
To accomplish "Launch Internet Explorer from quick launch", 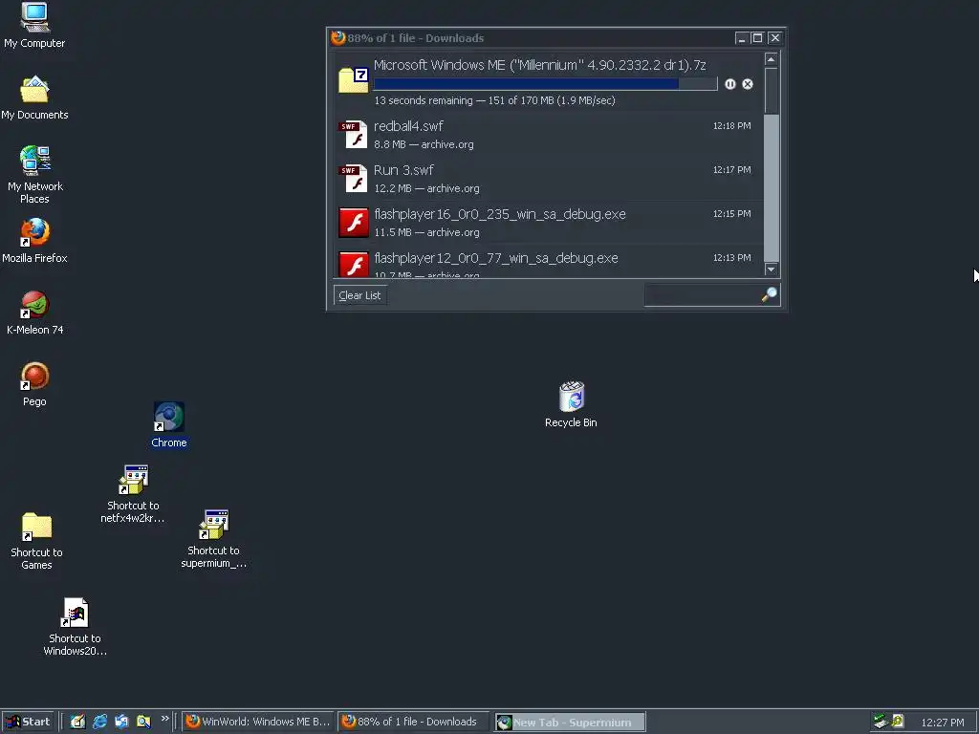I will pyautogui.click(x=99, y=722).
